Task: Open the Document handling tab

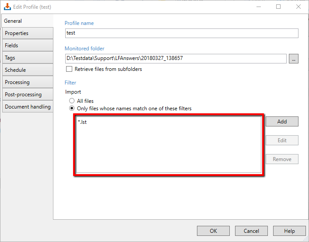Action: [x=27, y=107]
